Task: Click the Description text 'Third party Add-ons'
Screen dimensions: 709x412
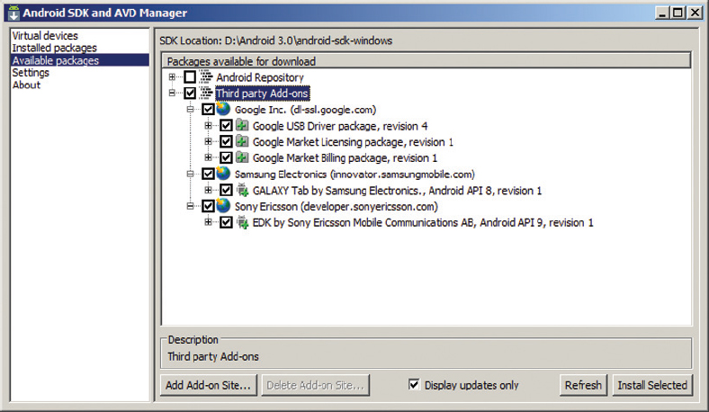Action: click(x=213, y=357)
